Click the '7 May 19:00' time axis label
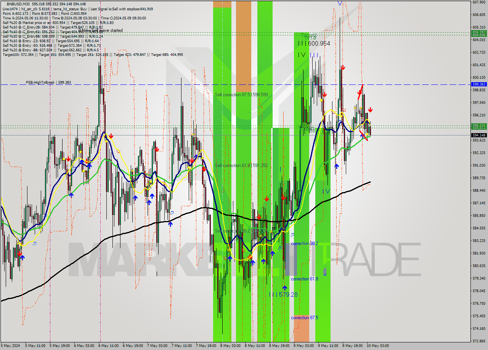Image resolution: width=488 pixels, height=350 pixels. 206,346
